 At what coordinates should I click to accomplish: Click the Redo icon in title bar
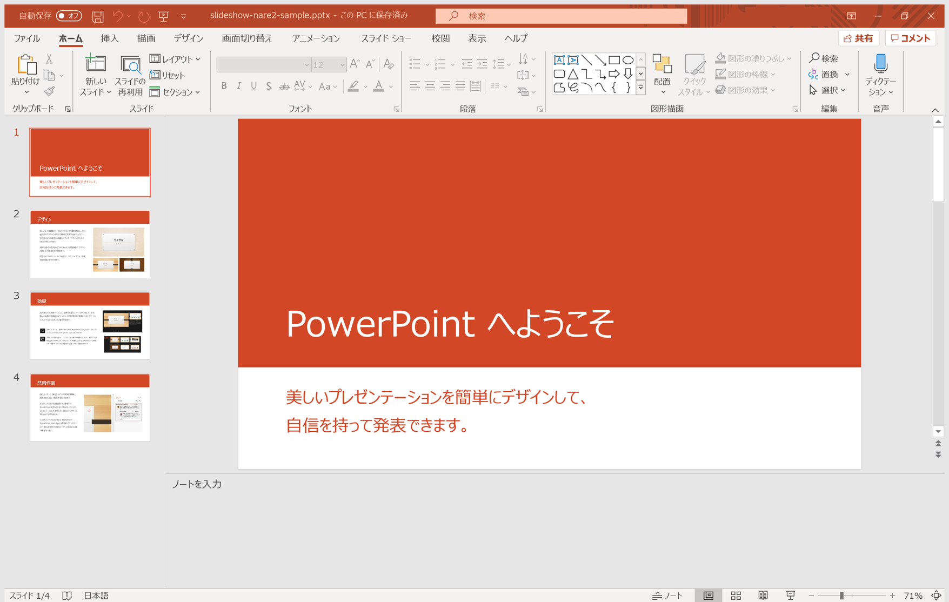pos(144,16)
